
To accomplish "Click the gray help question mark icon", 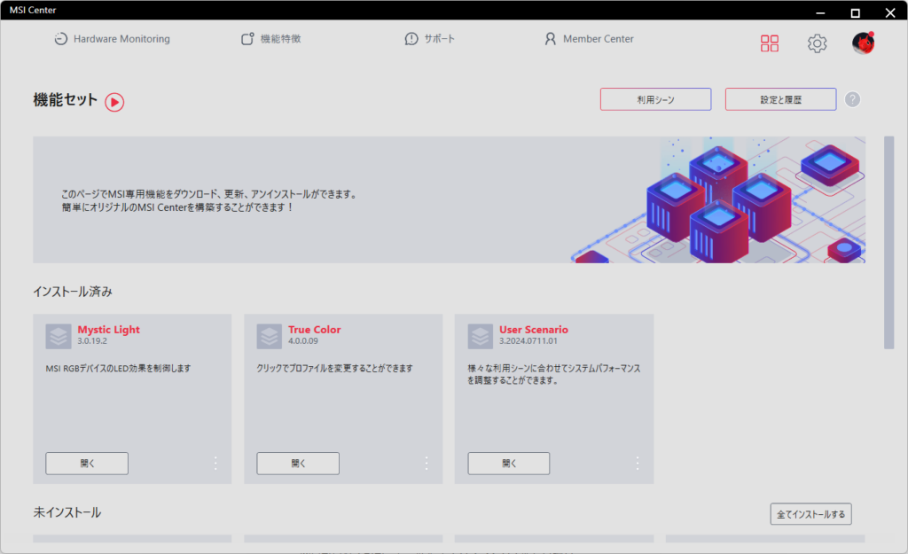I will [852, 99].
